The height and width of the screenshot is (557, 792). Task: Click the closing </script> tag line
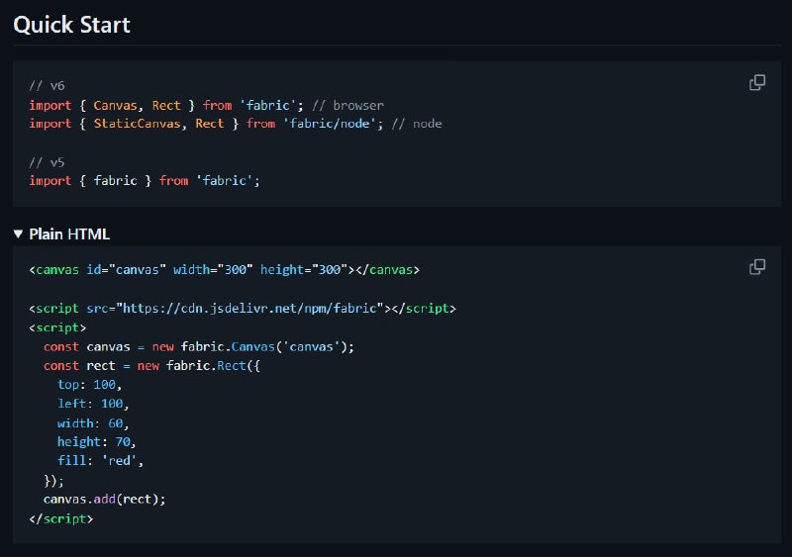pos(61,518)
